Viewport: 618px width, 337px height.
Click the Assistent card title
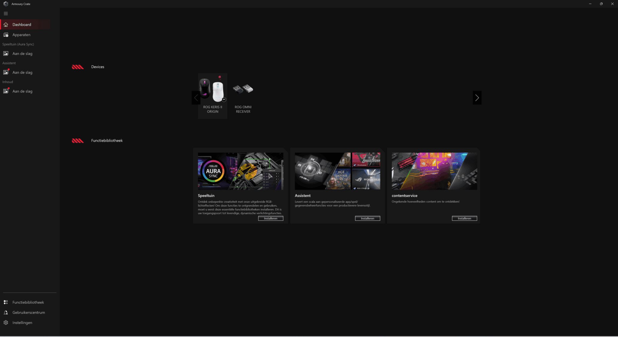click(303, 196)
